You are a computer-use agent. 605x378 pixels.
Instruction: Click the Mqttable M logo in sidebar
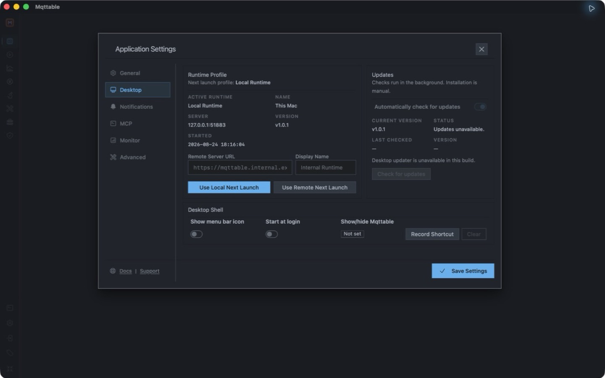tap(10, 23)
